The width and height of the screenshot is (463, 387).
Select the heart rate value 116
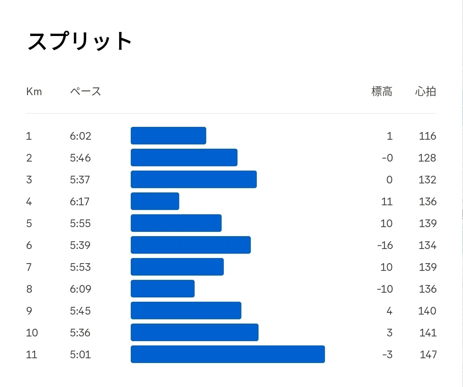click(427, 136)
